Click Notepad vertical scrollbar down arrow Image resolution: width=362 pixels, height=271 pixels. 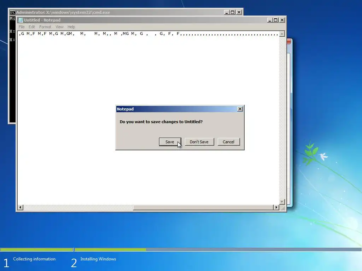[282, 202]
